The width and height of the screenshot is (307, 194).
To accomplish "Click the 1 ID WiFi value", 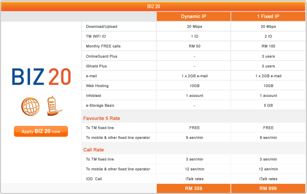I will (x=194, y=37).
